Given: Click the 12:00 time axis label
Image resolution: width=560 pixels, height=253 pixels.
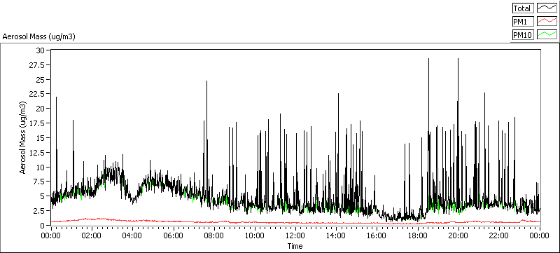Looking at the screenshot, I should pos(295,235).
